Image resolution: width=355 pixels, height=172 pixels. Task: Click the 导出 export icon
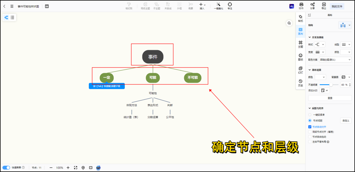[324, 4]
